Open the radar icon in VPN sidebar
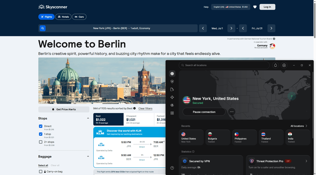 point(172,105)
